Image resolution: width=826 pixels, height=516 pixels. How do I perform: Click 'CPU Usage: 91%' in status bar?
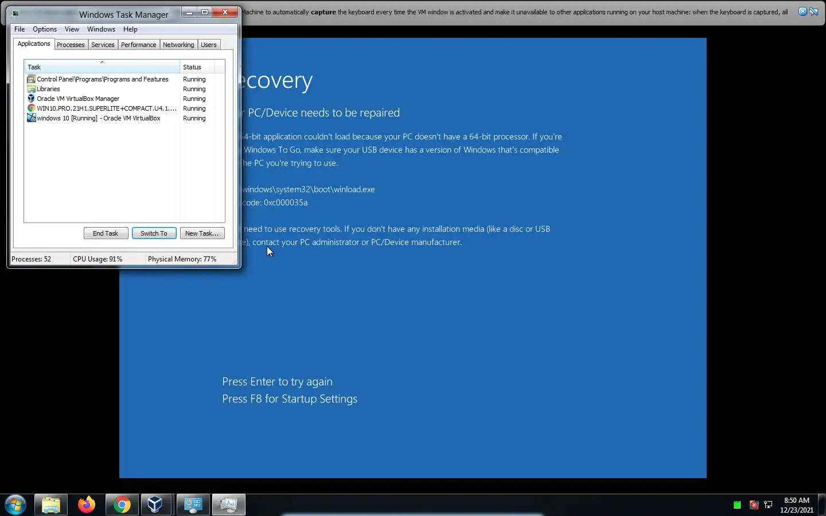click(98, 259)
